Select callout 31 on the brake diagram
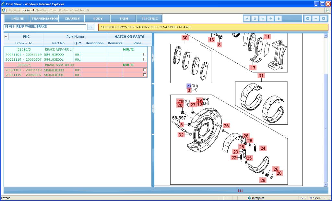The image size is (332, 201). [x=261, y=76]
